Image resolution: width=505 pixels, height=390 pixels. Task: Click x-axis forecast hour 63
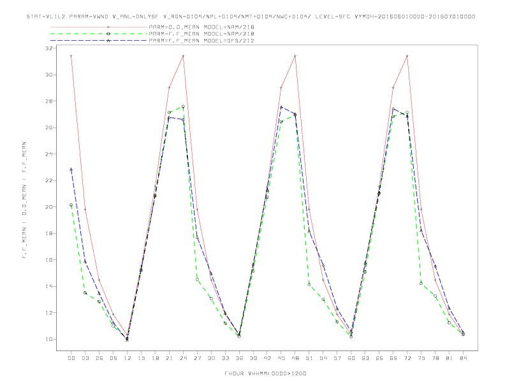[365, 358]
